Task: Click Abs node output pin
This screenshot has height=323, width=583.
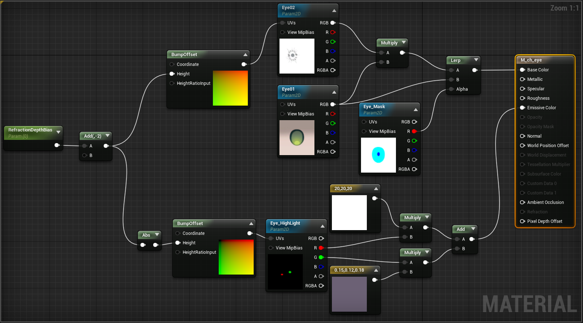Action: pyautogui.click(x=156, y=245)
